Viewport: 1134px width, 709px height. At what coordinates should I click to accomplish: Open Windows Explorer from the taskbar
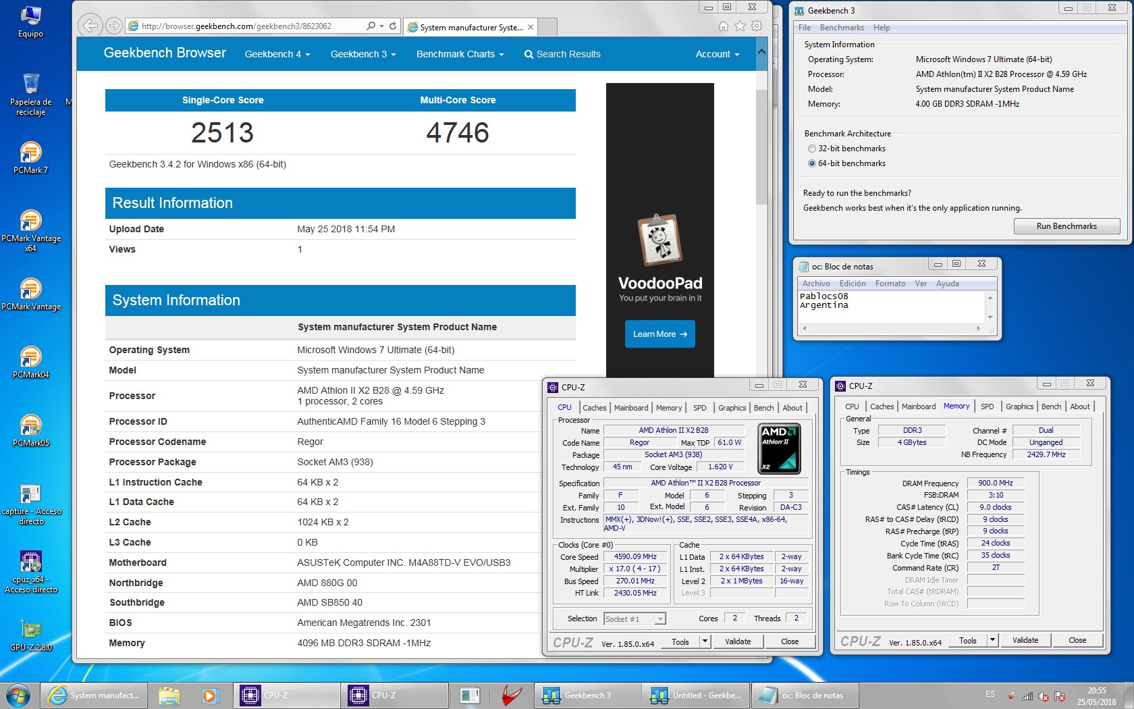click(x=169, y=695)
